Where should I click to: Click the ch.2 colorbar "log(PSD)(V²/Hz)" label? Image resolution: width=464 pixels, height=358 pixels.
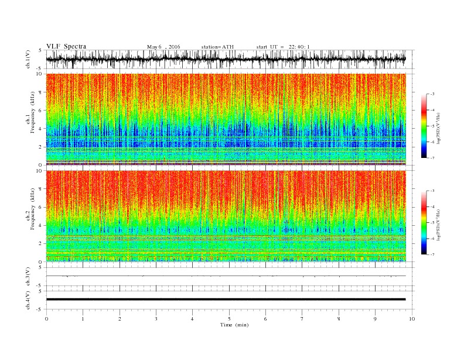point(439,226)
